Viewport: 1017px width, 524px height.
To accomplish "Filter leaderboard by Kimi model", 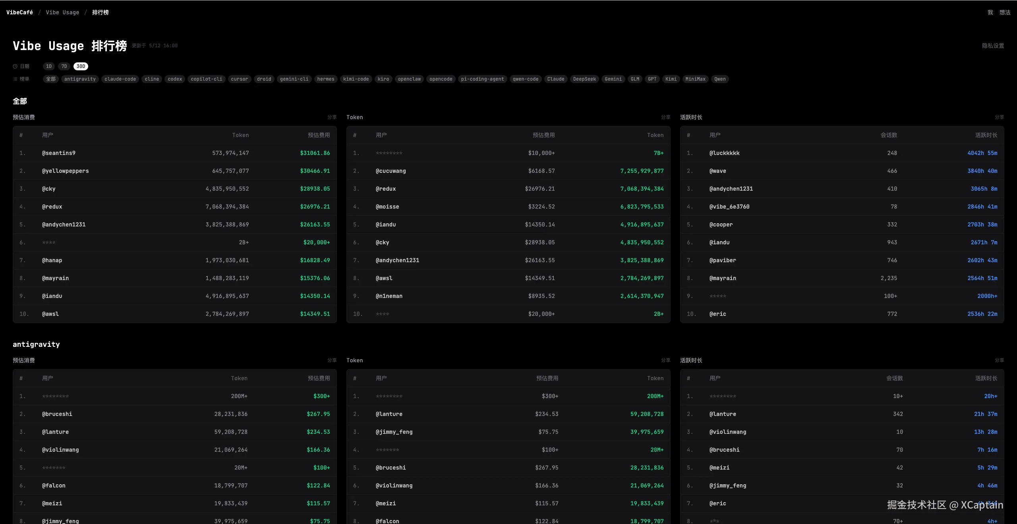I will pyautogui.click(x=671, y=79).
